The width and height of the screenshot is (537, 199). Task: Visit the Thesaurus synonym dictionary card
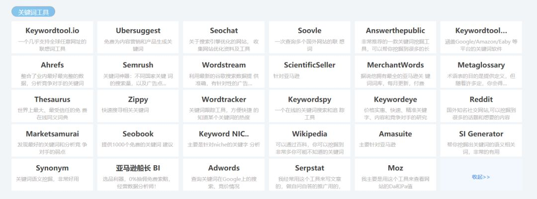[x=52, y=106]
